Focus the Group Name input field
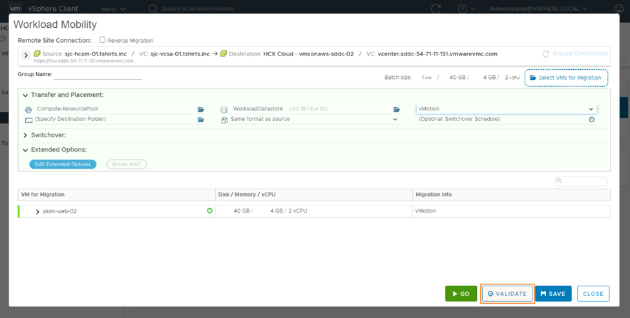630x318 pixels. click(98, 75)
